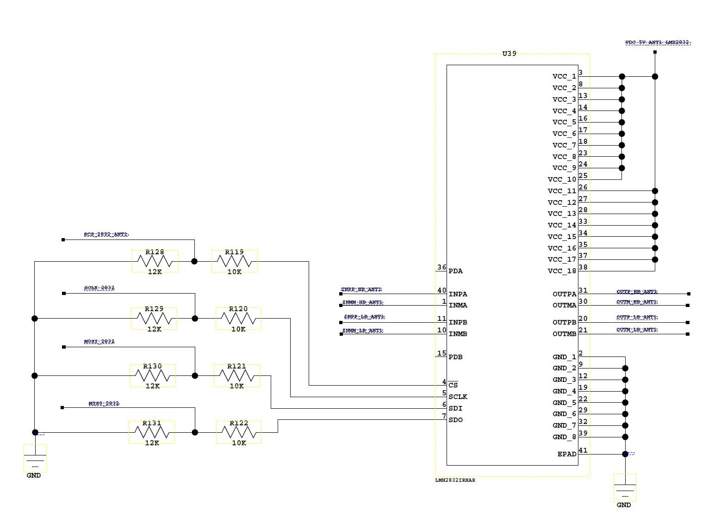This screenshot has height=516, width=708.
Task: Click the SCS_2832_ANT1 net label
Action: click(106, 234)
